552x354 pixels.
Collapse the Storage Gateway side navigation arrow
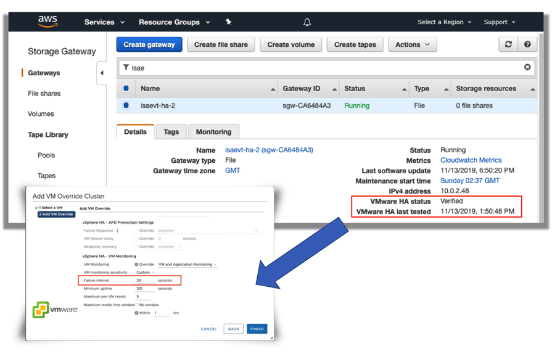(x=102, y=73)
